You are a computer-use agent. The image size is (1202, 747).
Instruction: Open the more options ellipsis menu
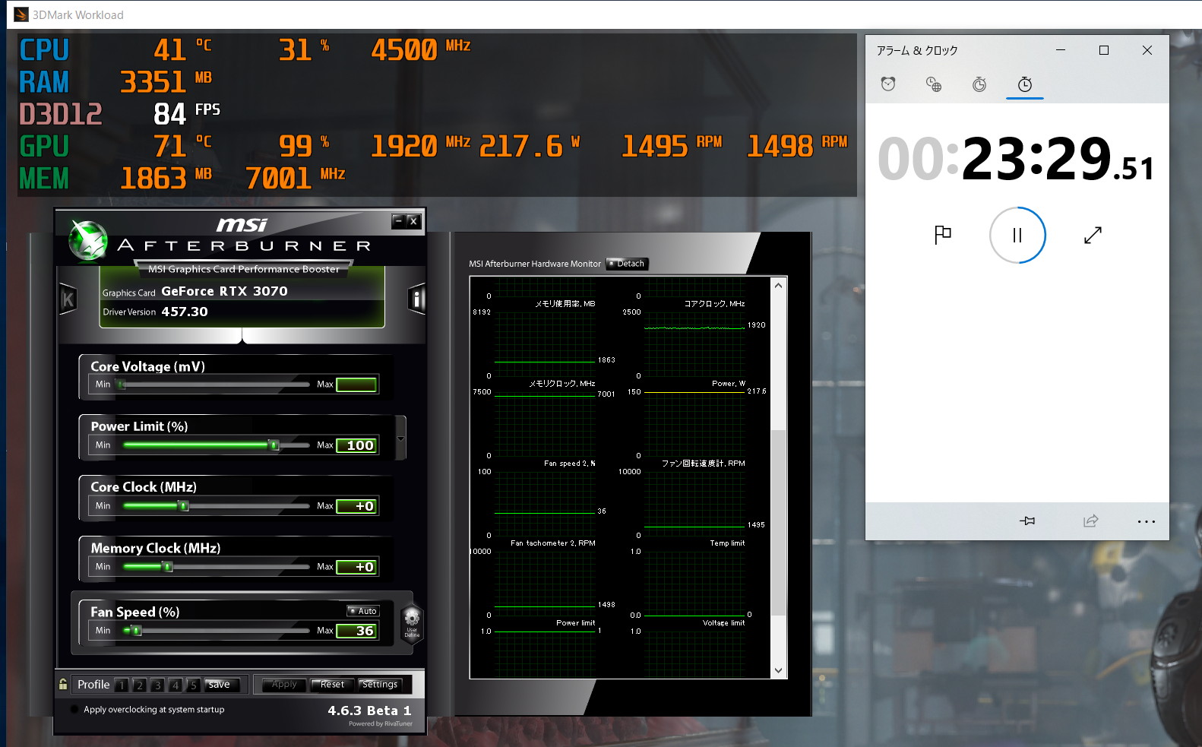point(1147,521)
